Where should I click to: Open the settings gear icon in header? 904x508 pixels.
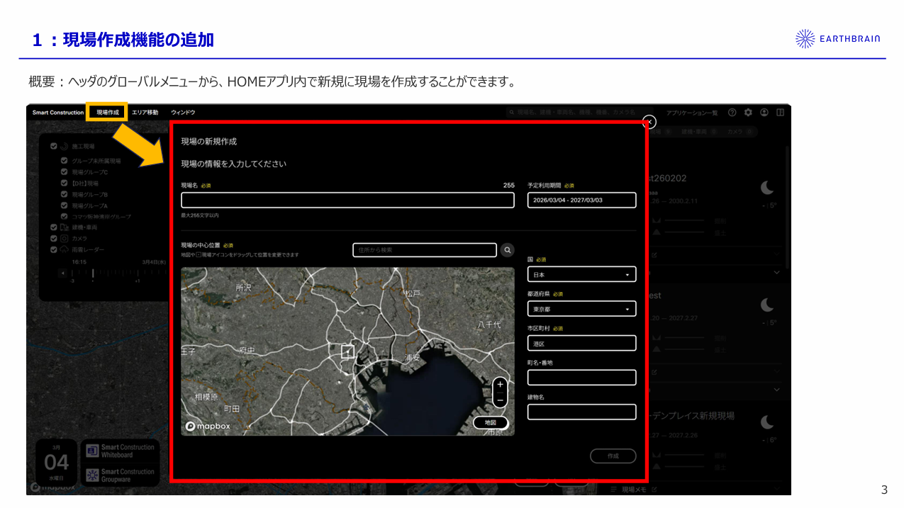coord(748,113)
